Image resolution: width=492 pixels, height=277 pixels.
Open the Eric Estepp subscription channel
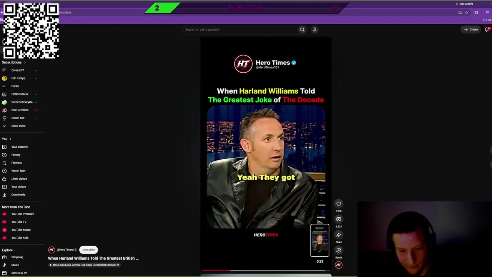pos(18,78)
